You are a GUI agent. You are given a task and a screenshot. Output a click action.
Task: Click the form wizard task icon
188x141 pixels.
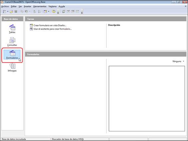point(31,29)
